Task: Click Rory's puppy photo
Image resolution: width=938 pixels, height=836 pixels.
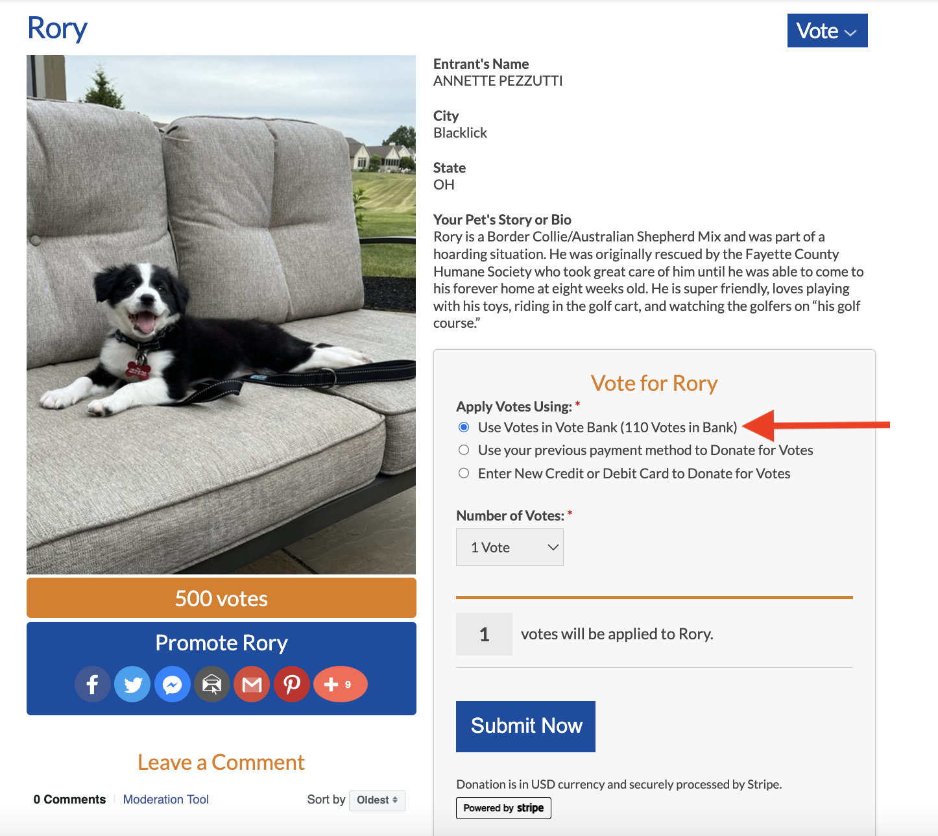Action: tap(221, 315)
